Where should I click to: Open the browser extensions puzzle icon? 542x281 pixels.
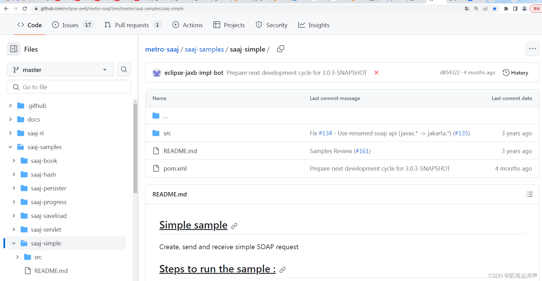[506, 9]
